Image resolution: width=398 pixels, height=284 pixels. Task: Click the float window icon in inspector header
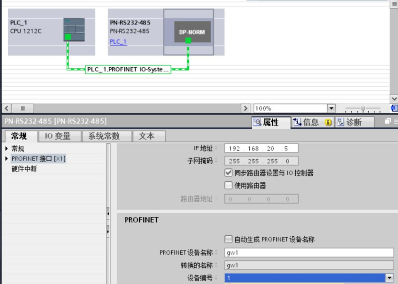click(388, 122)
